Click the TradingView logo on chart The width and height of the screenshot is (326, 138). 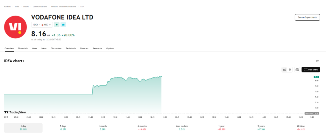pyautogui.click(x=15, y=112)
